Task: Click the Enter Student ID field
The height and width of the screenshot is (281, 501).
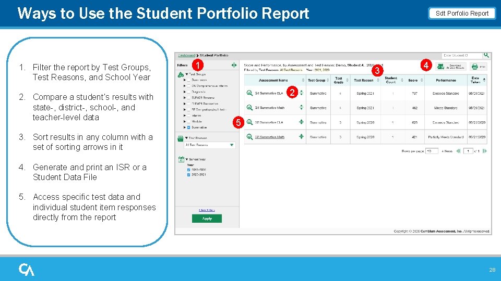Action: click(x=462, y=56)
